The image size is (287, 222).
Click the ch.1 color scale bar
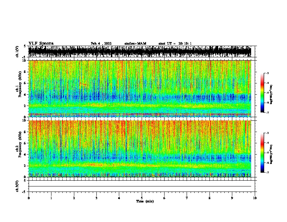pyautogui.click(x=262, y=93)
